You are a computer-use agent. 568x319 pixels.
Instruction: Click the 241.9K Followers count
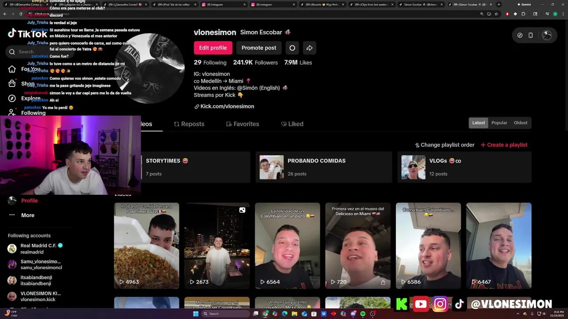(256, 62)
